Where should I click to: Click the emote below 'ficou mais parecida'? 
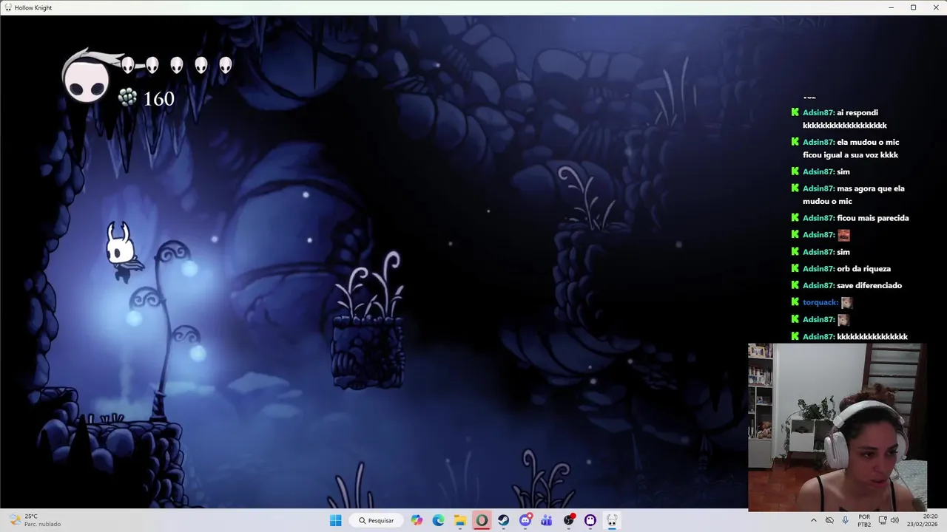pos(843,235)
